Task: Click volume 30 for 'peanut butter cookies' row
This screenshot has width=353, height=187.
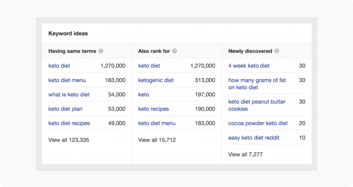Action: point(302,102)
